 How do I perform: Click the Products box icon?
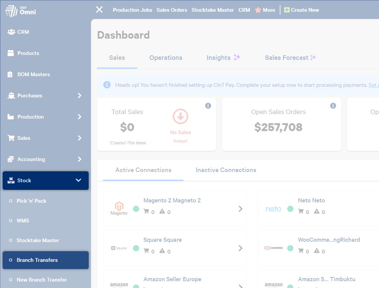click(x=11, y=53)
